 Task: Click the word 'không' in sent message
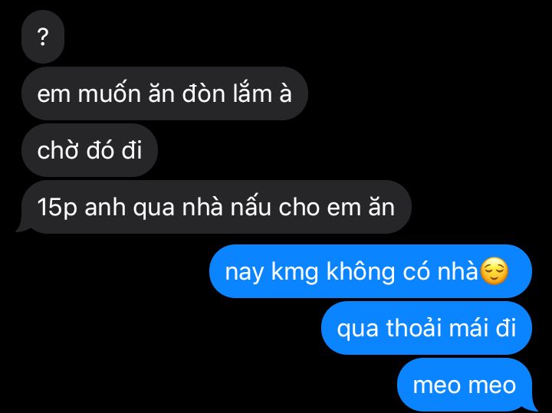[360, 271]
